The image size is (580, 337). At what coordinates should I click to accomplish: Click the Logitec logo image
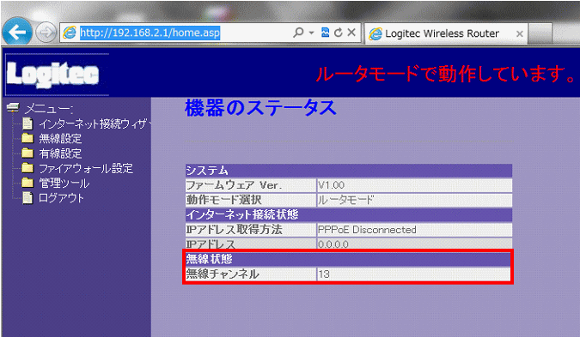click(57, 75)
